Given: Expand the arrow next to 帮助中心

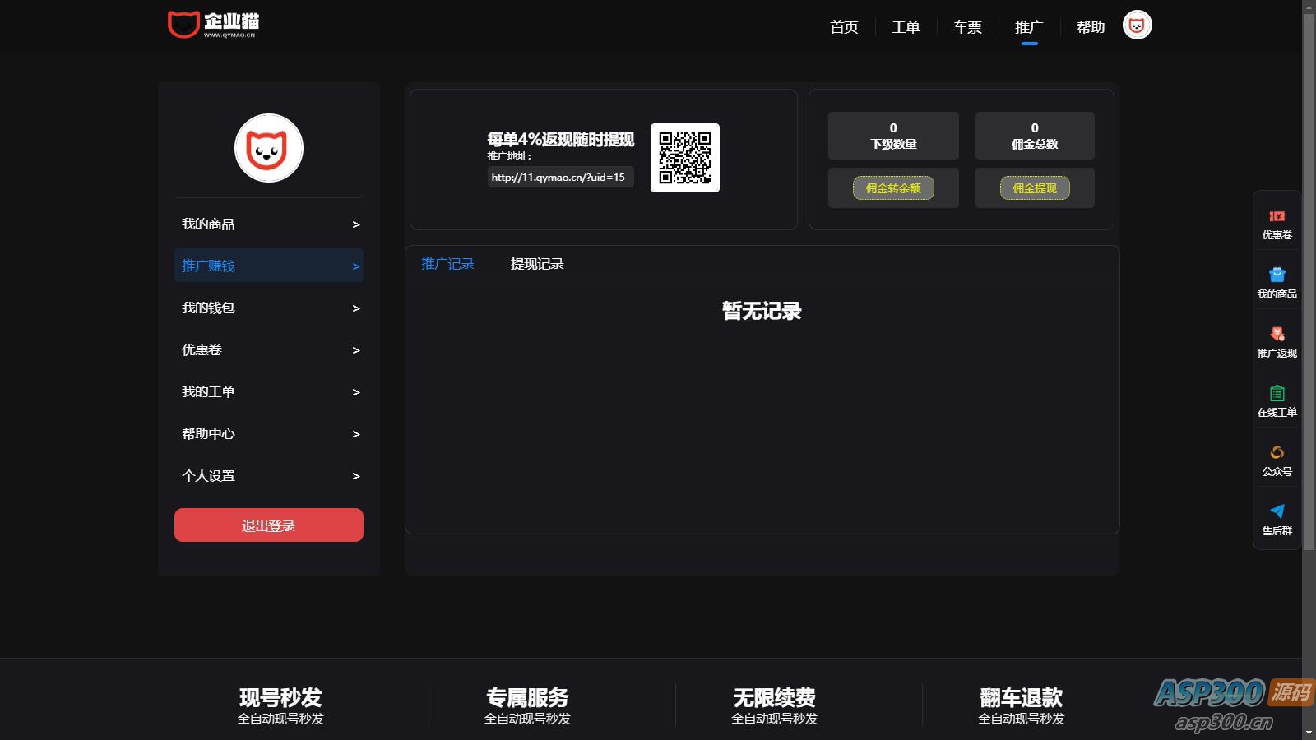Looking at the screenshot, I should (x=356, y=434).
